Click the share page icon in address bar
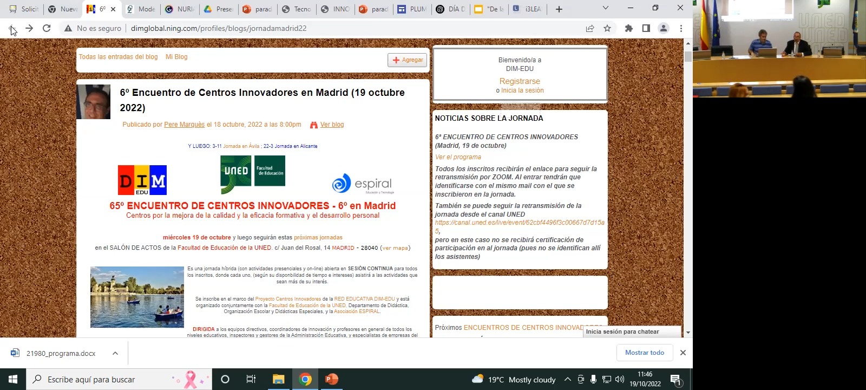The width and height of the screenshot is (866, 390). click(x=589, y=28)
